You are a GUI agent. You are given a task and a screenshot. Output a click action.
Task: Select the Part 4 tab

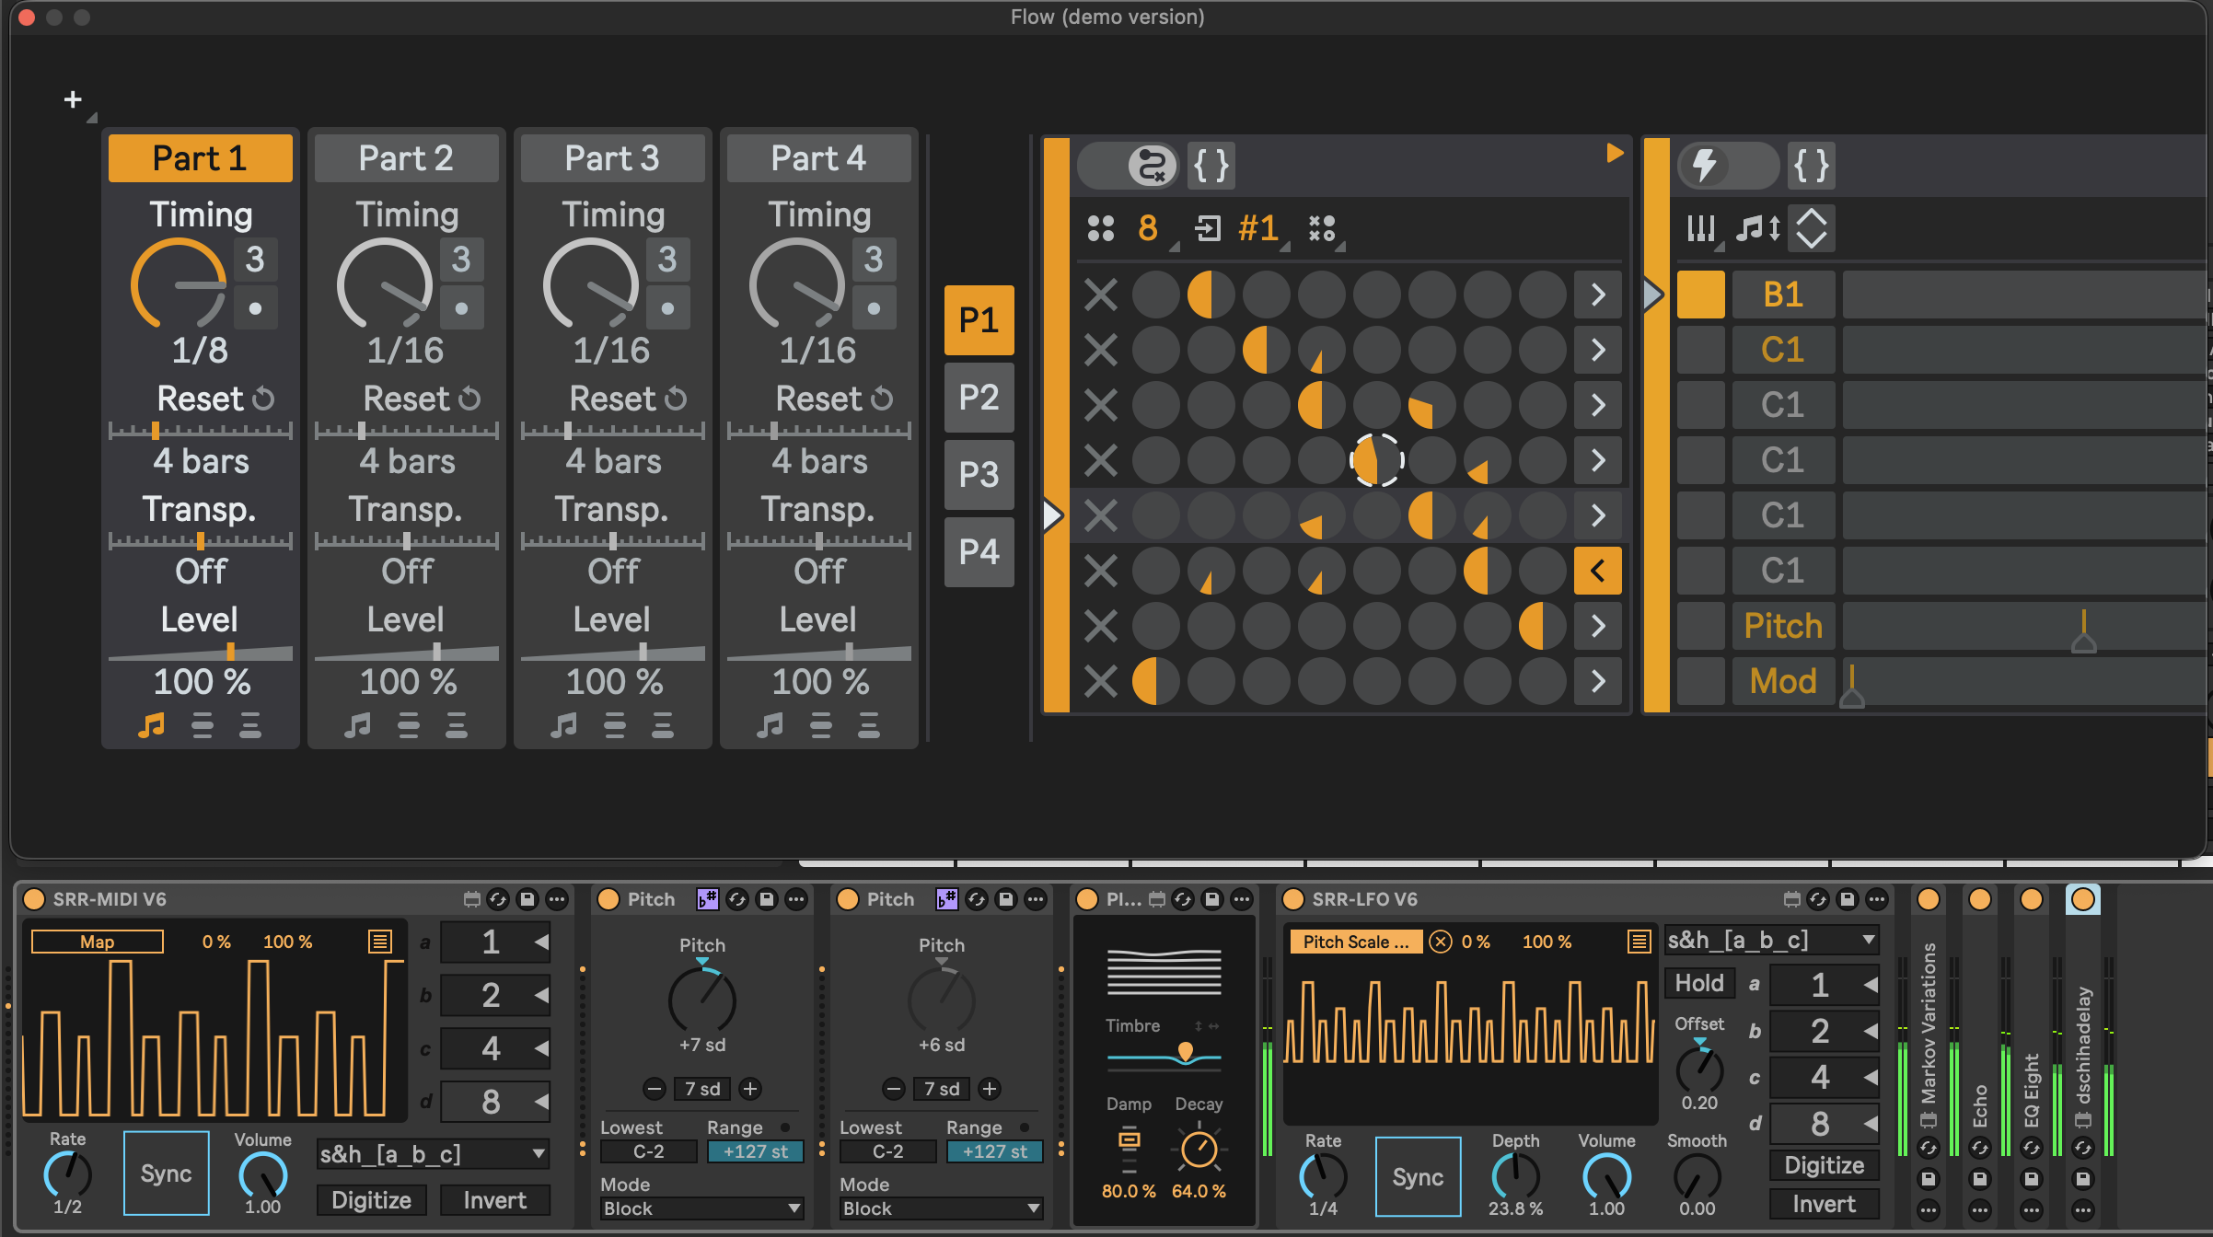[818, 158]
